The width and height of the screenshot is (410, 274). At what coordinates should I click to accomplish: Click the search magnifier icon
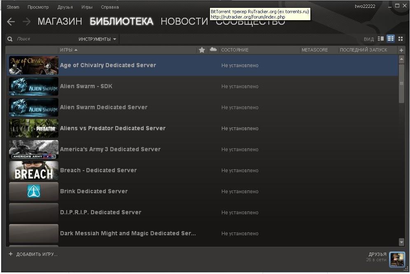(10, 39)
